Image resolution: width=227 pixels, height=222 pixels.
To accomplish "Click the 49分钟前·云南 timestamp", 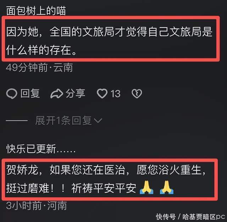I will pyautogui.click(x=39, y=68).
